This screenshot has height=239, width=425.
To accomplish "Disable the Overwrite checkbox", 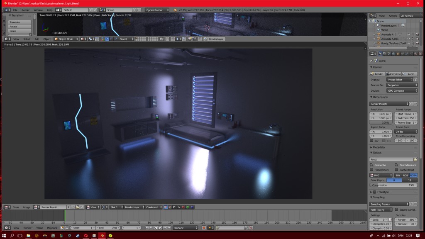I will 371,165.
